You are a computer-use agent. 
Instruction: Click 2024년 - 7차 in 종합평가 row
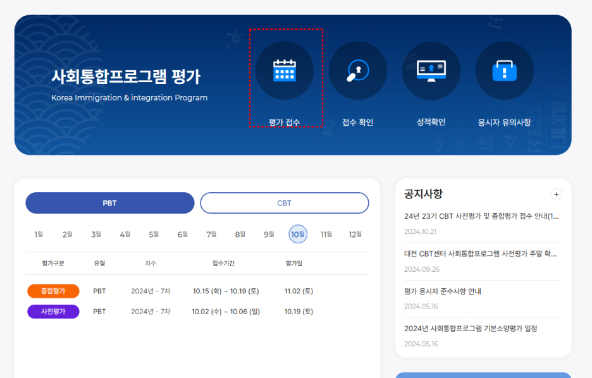pyautogui.click(x=151, y=291)
